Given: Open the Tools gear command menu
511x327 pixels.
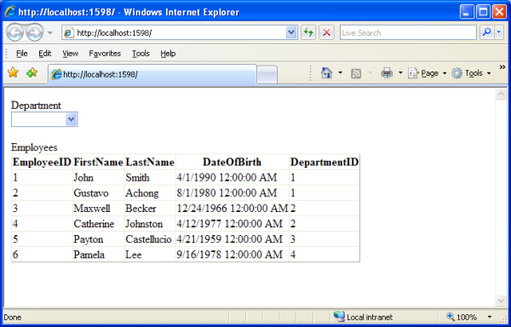Looking at the screenshot, I should point(471,73).
